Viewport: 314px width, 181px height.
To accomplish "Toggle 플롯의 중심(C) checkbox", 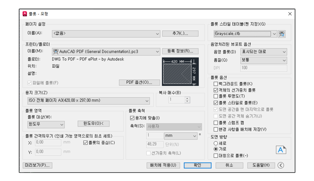I will pos(85,143).
